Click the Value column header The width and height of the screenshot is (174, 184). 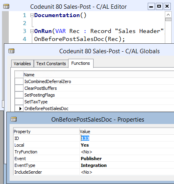[x=127, y=132]
